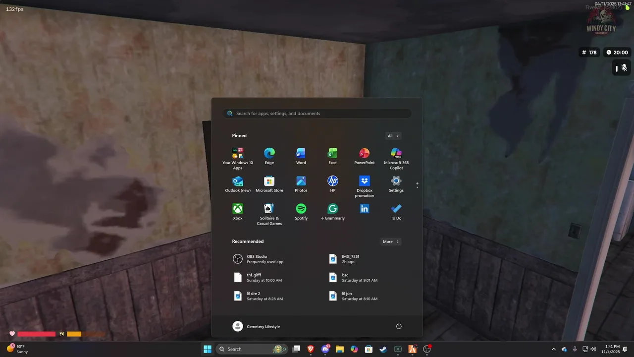The image size is (634, 357).
Task: Launch Edge from pinned apps
Action: [269, 156]
